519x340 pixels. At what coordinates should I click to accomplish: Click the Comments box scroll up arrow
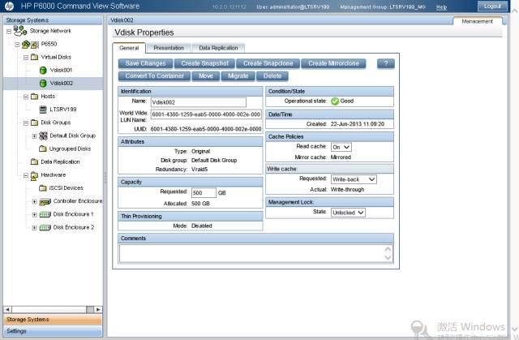point(388,249)
